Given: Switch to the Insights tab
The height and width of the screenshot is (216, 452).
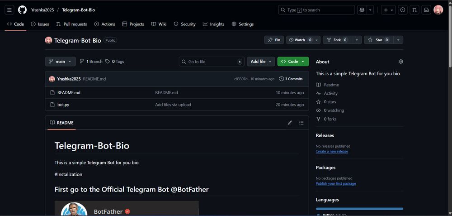Looking at the screenshot, I should [214, 24].
